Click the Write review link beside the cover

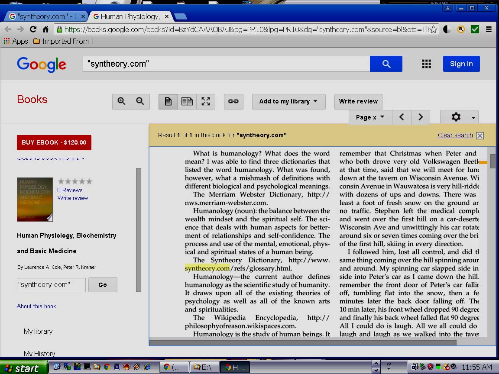(73, 198)
